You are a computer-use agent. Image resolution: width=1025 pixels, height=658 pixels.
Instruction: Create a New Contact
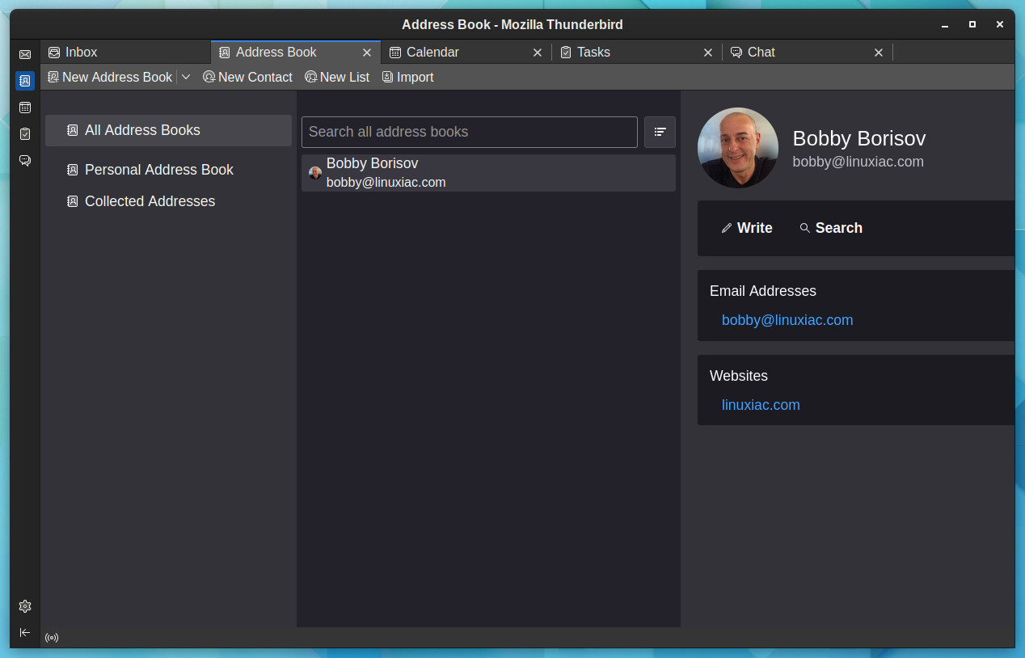[247, 77]
